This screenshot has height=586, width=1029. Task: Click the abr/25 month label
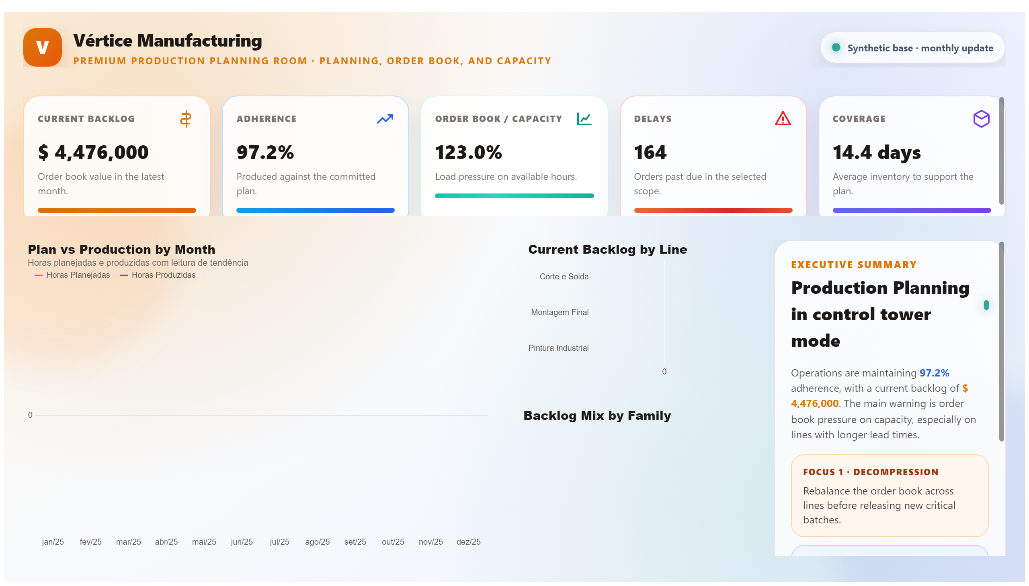tap(166, 542)
